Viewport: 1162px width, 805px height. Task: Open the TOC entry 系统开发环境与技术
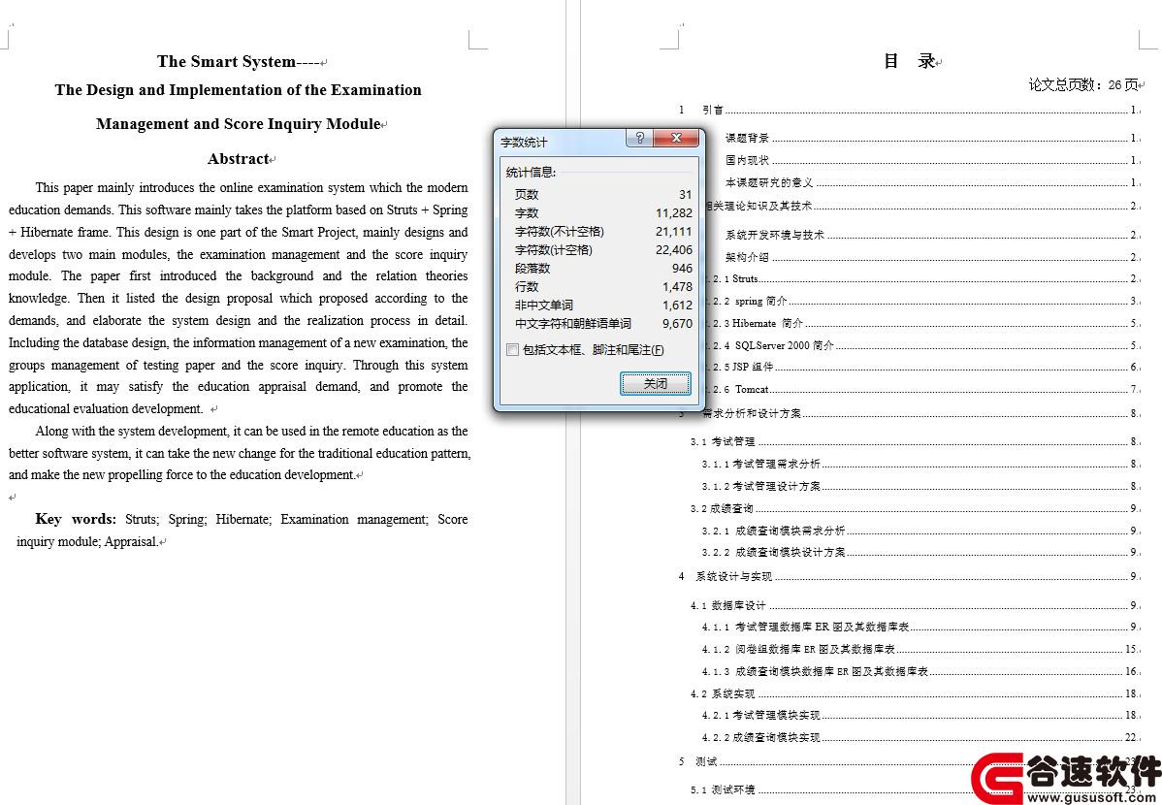pos(932,235)
